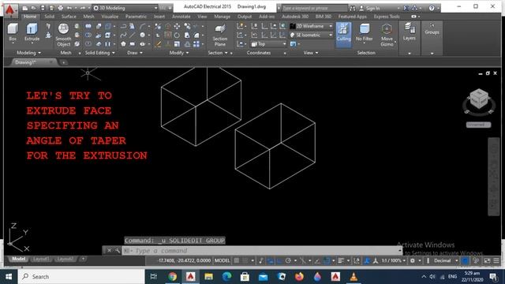Click the Undo arrow in quick access toolbar
The width and height of the screenshot is (505, 284).
(69, 8)
